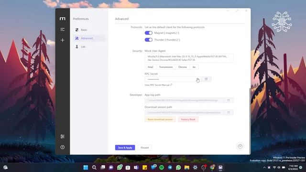This screenshot has height=172, width=306.
Task: Open the task list menu icon
Action: (x=63, y=30)
